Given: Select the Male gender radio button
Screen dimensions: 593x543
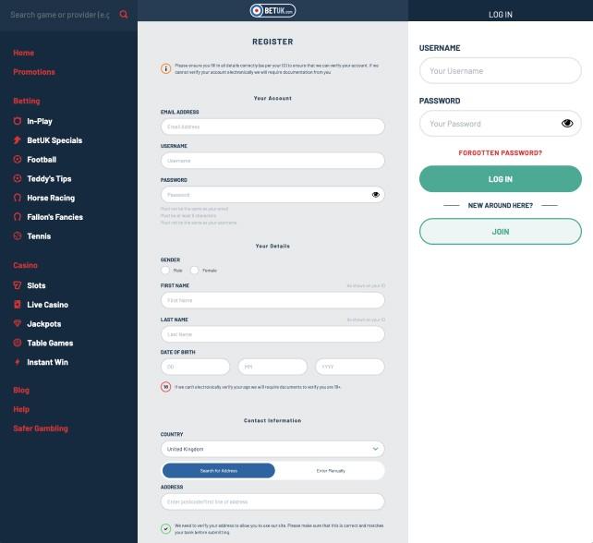Looking at the screenshot, I should click(x=165, y=271).
